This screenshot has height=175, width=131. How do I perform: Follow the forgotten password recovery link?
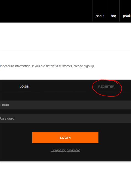(65, 150)
